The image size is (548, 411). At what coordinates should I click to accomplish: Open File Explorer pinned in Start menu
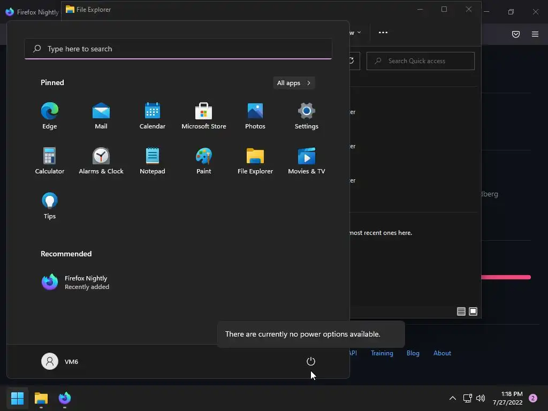(x=255, y=161)
